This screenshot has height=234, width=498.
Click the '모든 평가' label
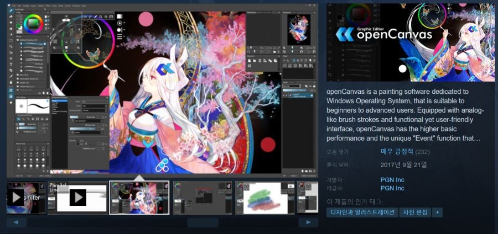[338, 152]
